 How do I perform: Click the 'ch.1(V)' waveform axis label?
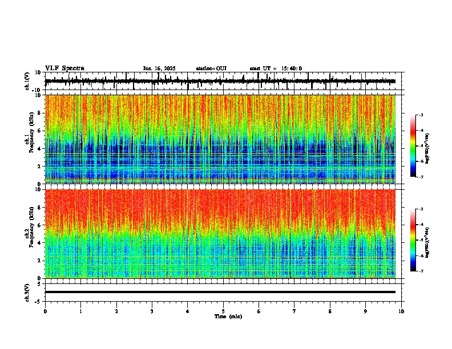(x=27, y=81)
